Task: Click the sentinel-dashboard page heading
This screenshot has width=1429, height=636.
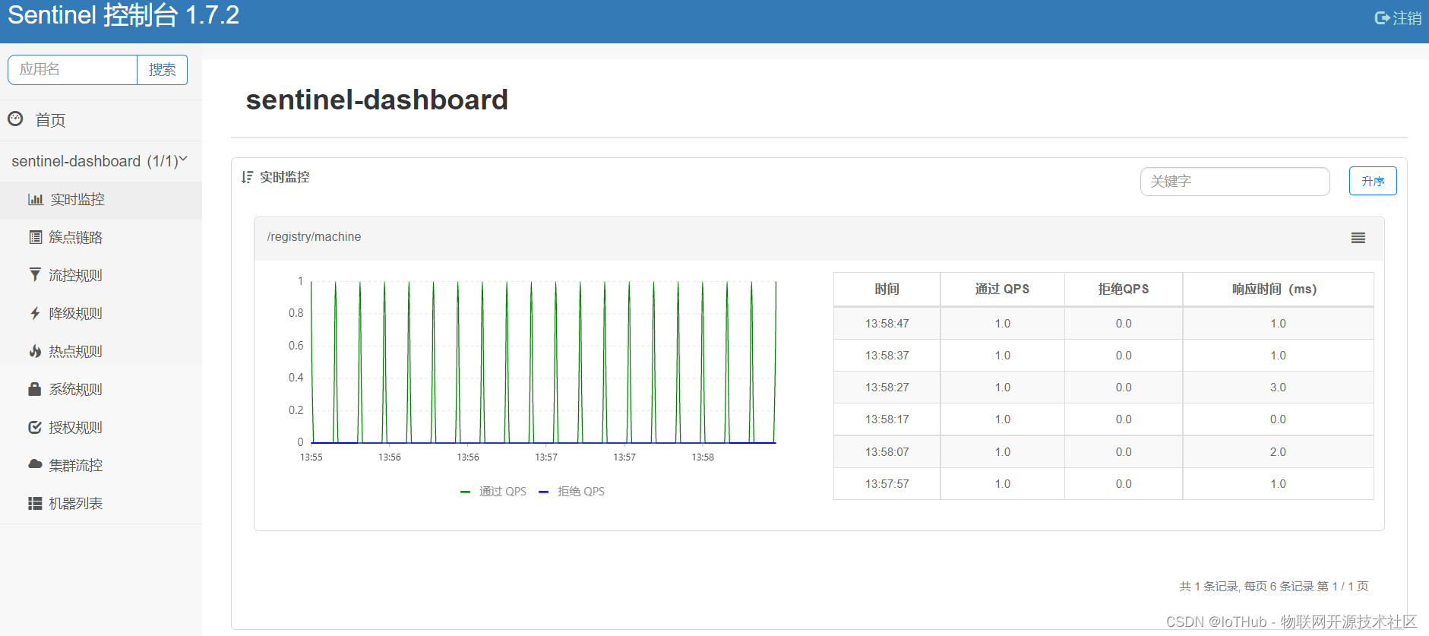Action: click(x=377, y=100)
